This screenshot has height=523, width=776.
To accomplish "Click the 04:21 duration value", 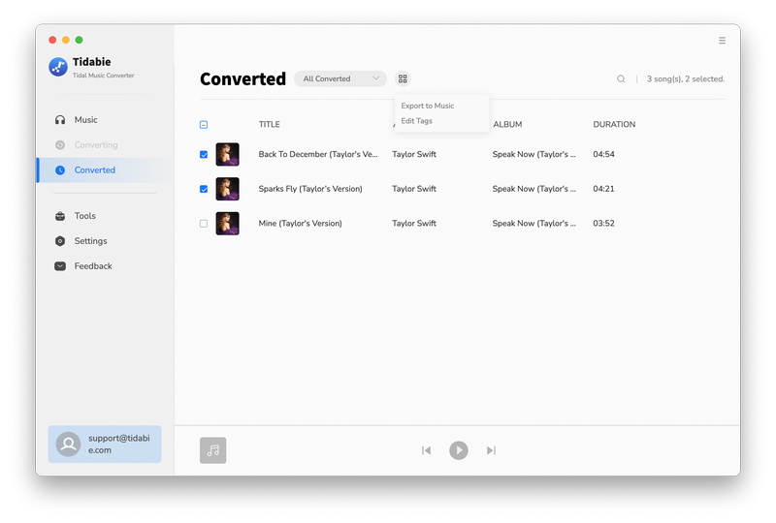I will [603, 189].
